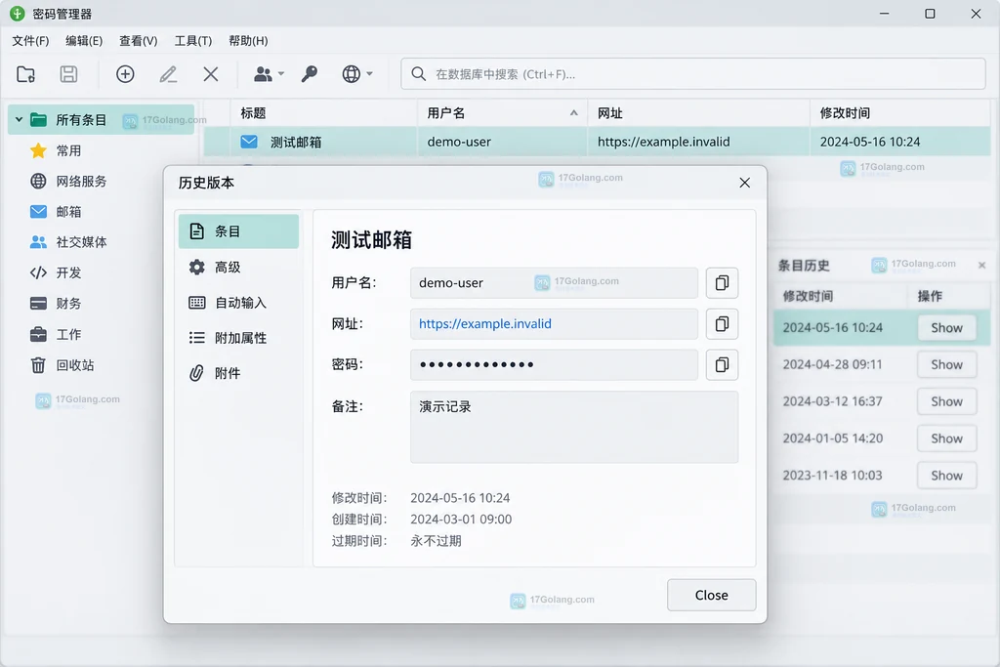1000x667 pixels.
Task: Click the key password generator icon
Action: coord(310,74)
